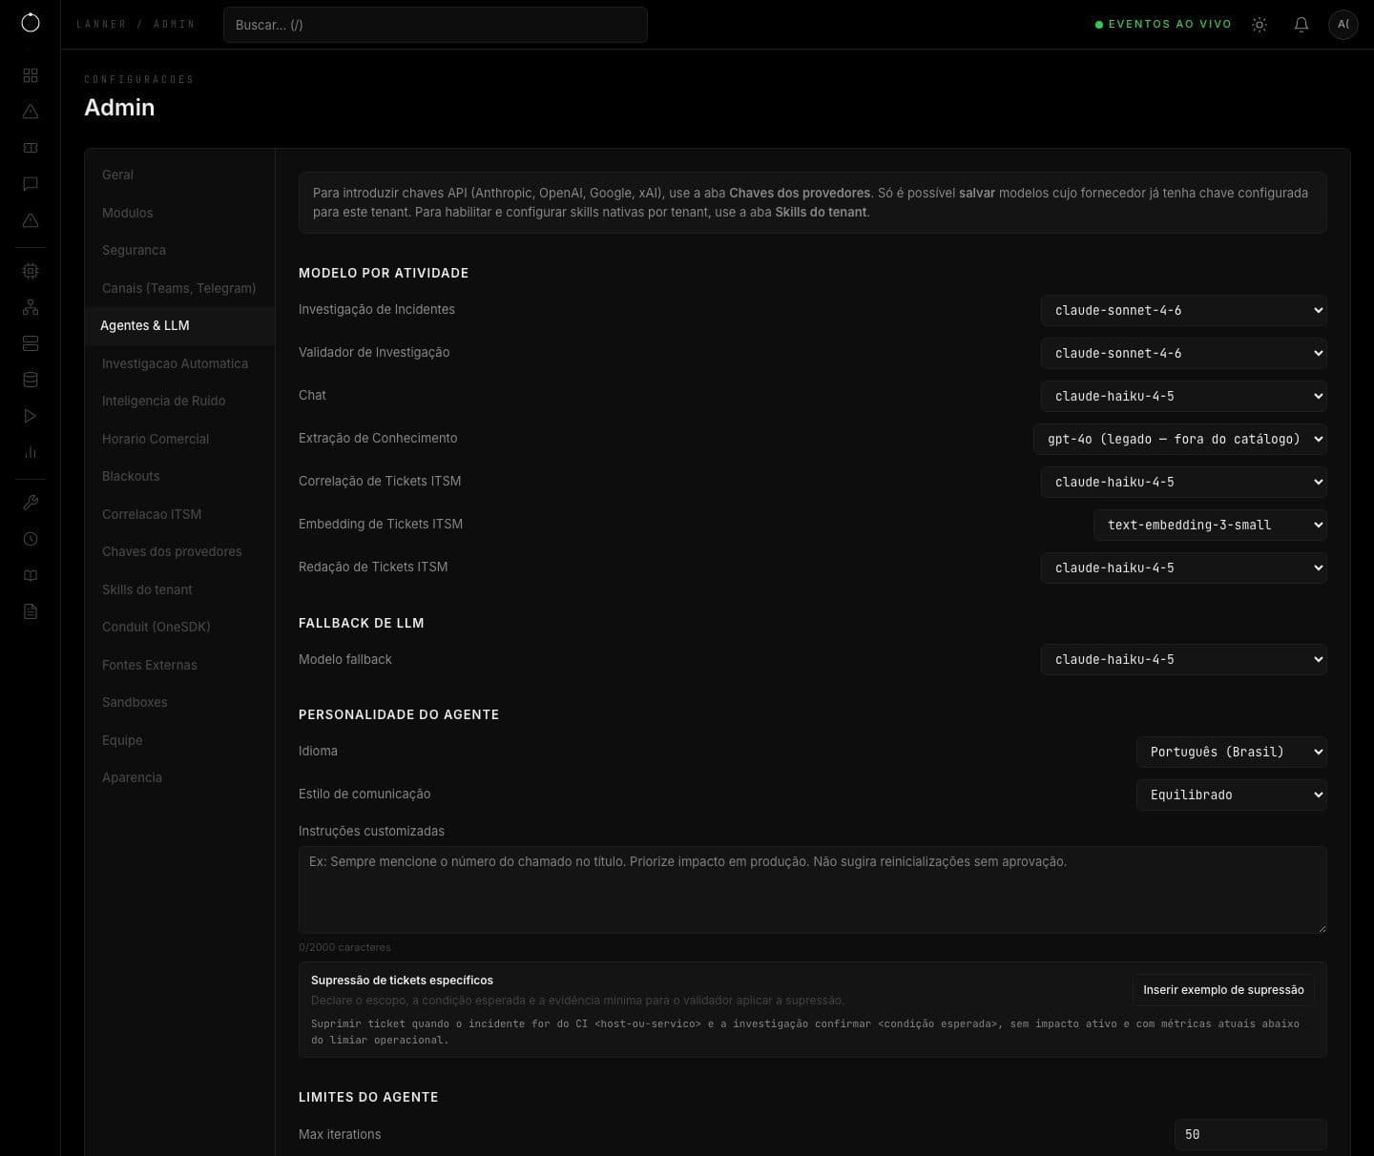
Task: Select the Aparencia settings tab
Action: tap(180, 778)
